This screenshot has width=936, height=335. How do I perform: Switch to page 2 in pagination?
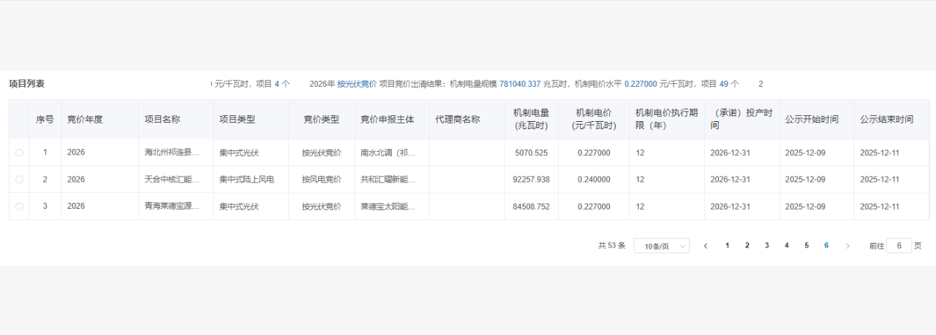pyautogui.click(x=747, y=246)
